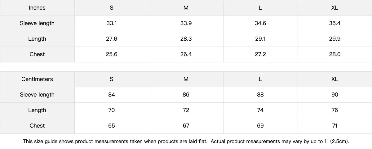372x149 pixels.
Task: Click the XL column header in Inches table
Action: 335,8
